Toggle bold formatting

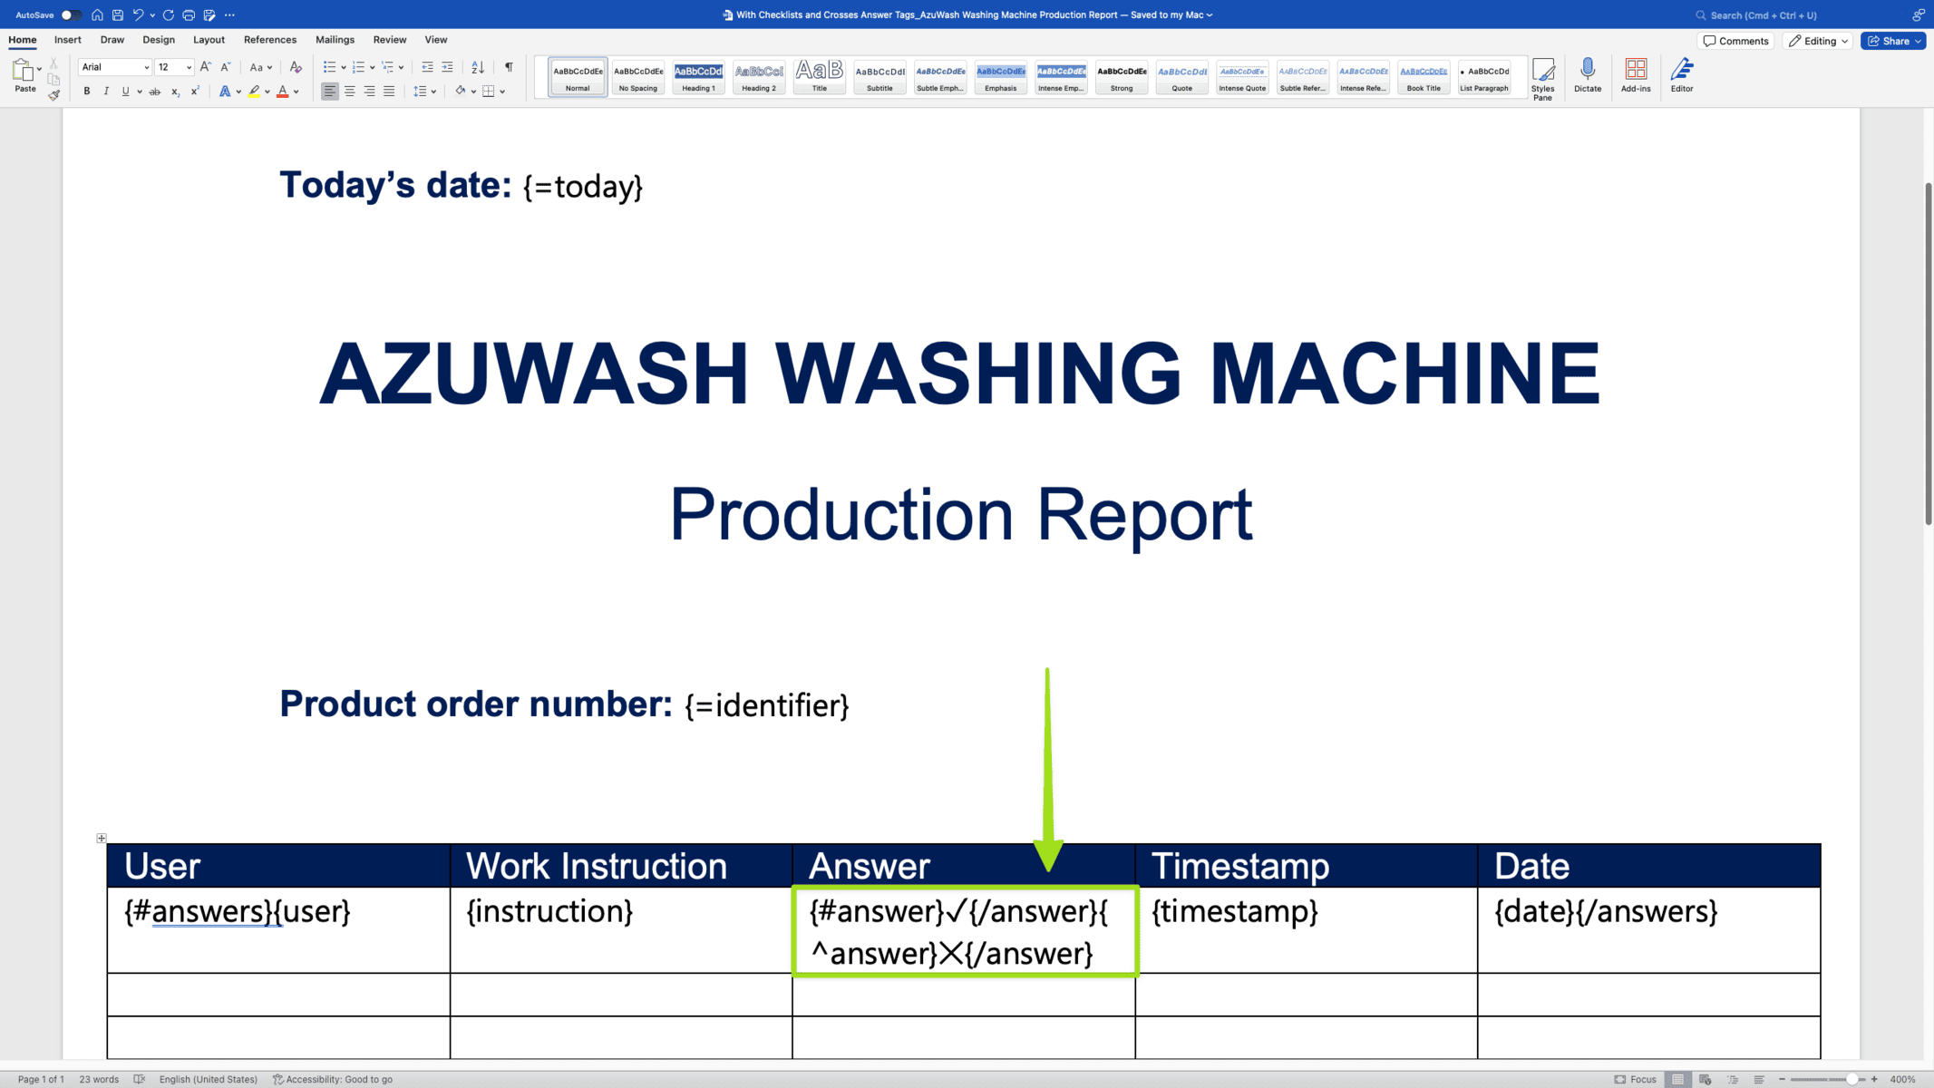87,92
